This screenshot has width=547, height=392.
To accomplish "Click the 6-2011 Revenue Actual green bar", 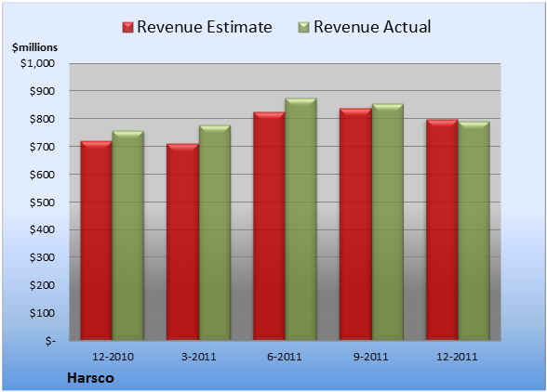I will pyautogui.click(x=300, y=219).
